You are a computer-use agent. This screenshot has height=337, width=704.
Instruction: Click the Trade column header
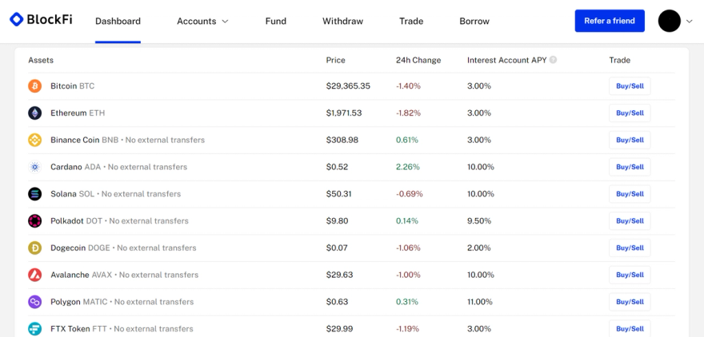point(619,60)
